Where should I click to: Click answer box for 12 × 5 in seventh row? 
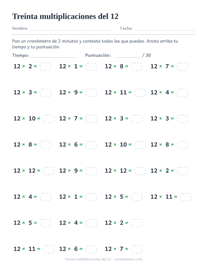[46, 223]
